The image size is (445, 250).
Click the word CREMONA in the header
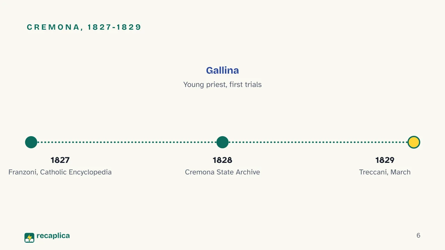coord(53,27)
